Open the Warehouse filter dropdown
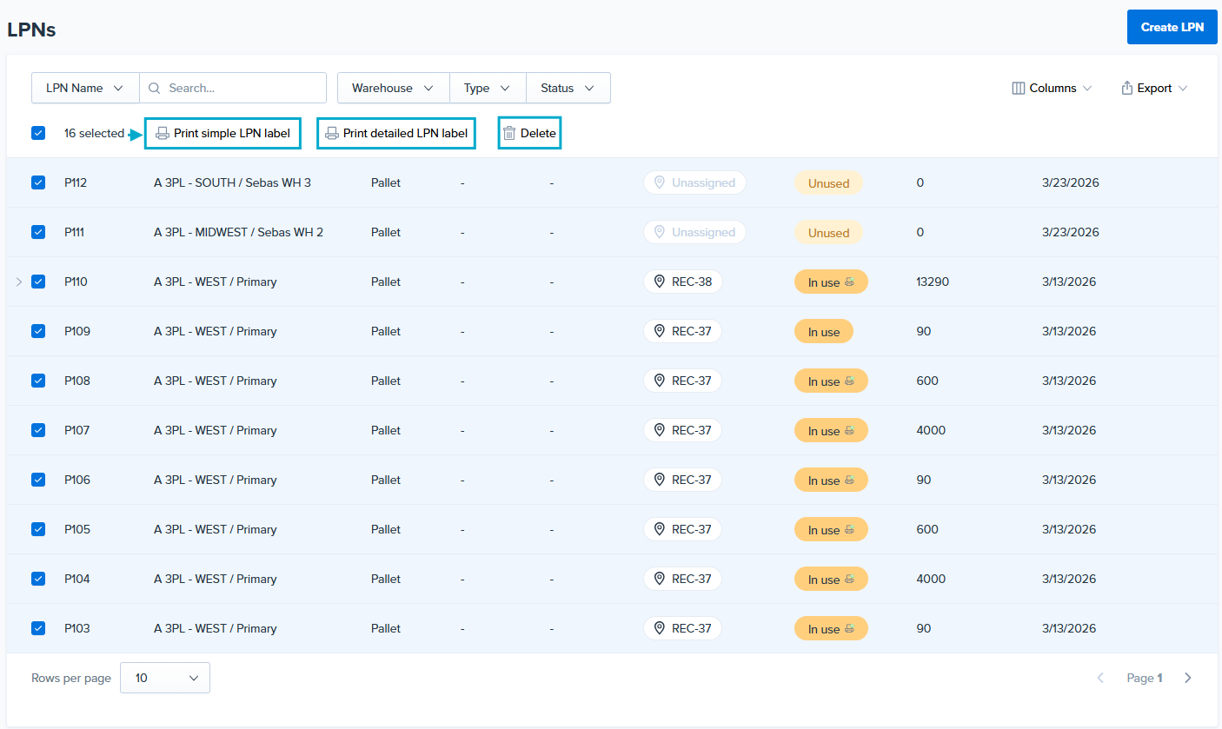The width and height of the screenshot is (1222, 729). pos(393,88)
